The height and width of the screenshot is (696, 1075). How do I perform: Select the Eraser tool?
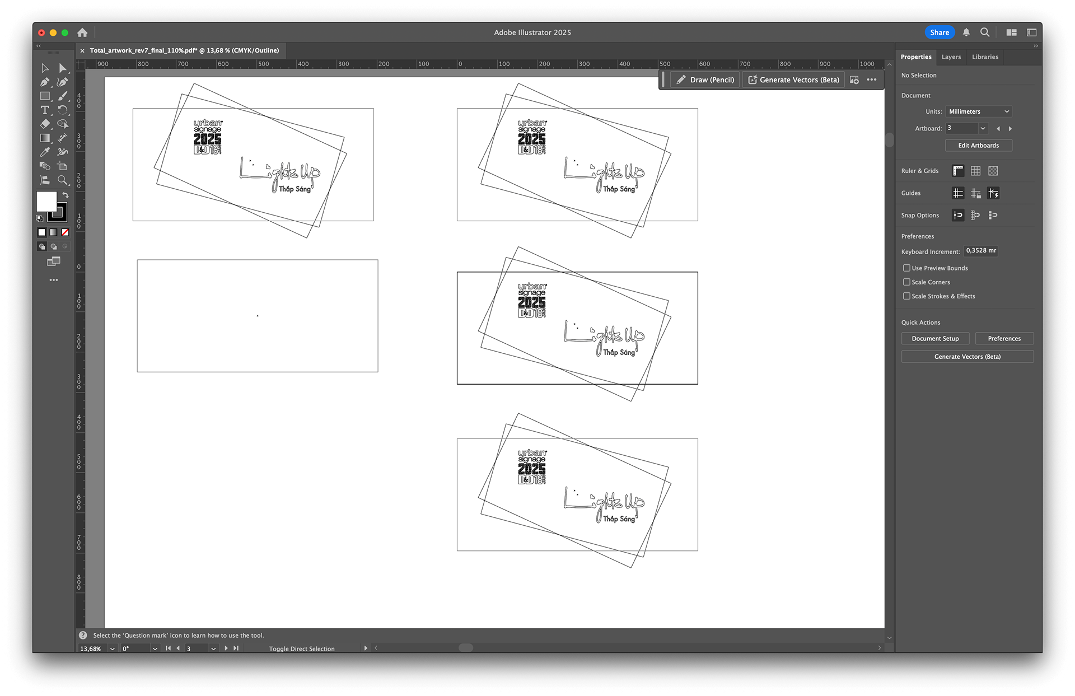(45, 124)
